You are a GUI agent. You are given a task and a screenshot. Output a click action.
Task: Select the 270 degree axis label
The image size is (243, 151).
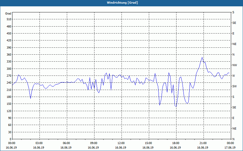click(x=9, y=76)
